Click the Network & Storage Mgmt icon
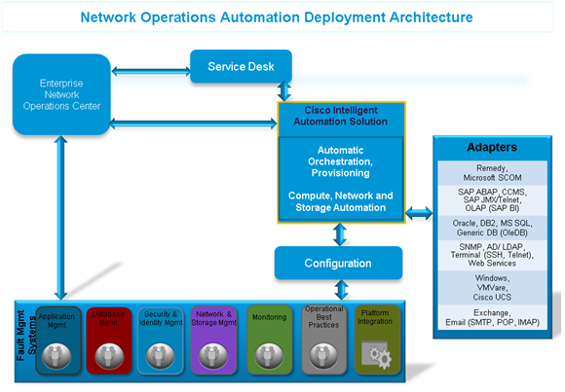The image size is (565, 392). (x=213, y=356)
